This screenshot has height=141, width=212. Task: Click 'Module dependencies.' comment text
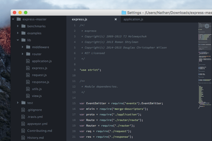pyautogui.click(x=101, y=87)
